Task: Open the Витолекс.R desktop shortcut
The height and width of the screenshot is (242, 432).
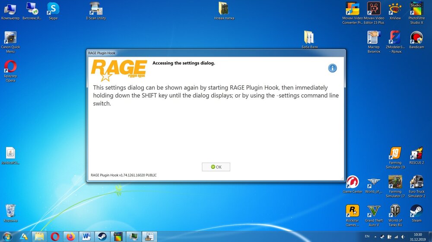Action: [32, 11]
